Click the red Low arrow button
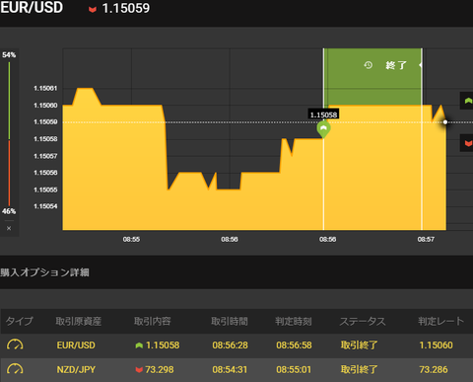This screenshot has width=473, height=382. coord(467,143)
